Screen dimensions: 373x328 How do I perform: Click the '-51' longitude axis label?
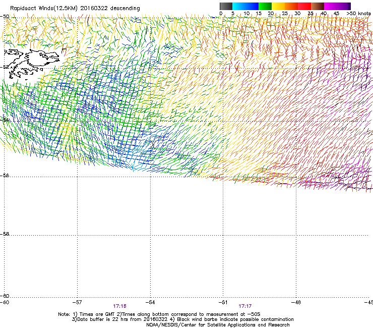pyautogui.click(x=223, y=302)
